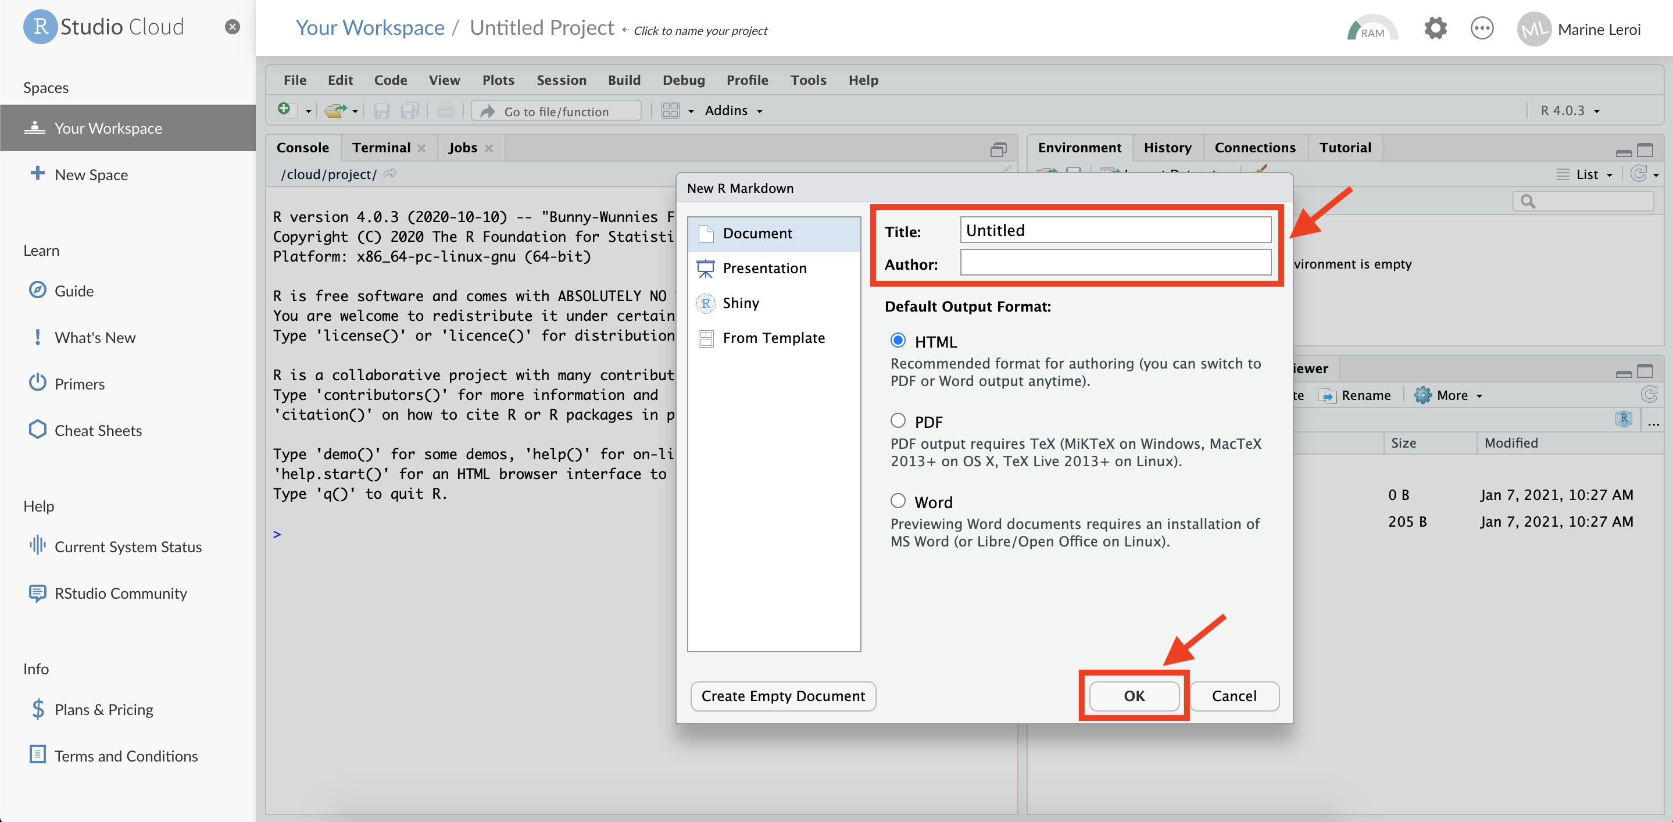Viewport: 1673px width, 822px height.
Task: Select Presentation type in the list
Action: click(774, 268)
